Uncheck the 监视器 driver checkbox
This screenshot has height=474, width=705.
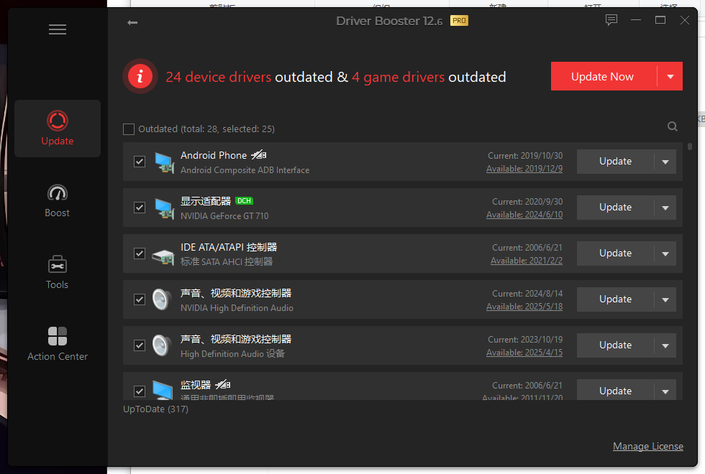[140, 391]
